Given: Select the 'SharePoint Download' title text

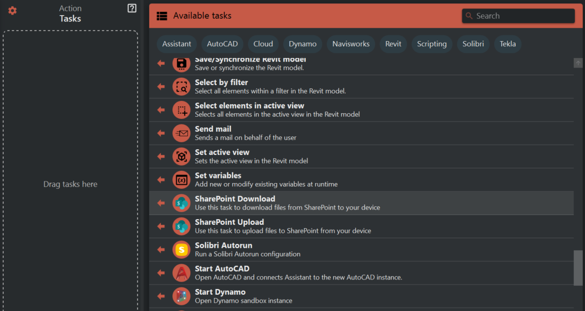Looking at the screenshot, I should (x=235, y=199).
